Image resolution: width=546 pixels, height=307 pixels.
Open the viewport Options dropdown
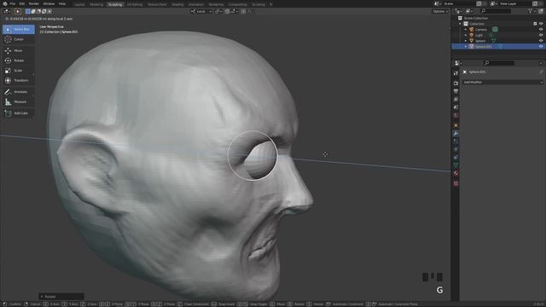click(x=440, y=11)
